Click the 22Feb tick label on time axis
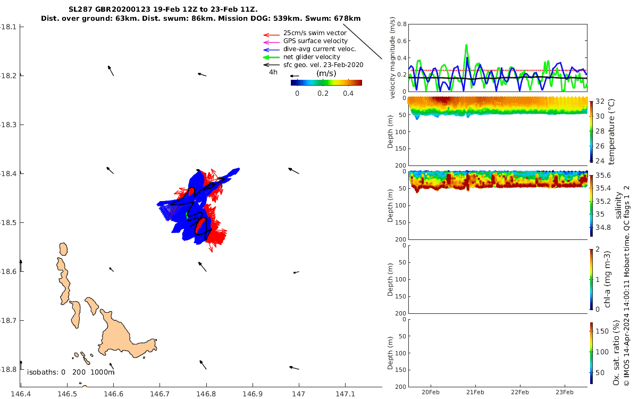This screenshot has height=399, width=638. pyautogui.click(x=520, y=392)
